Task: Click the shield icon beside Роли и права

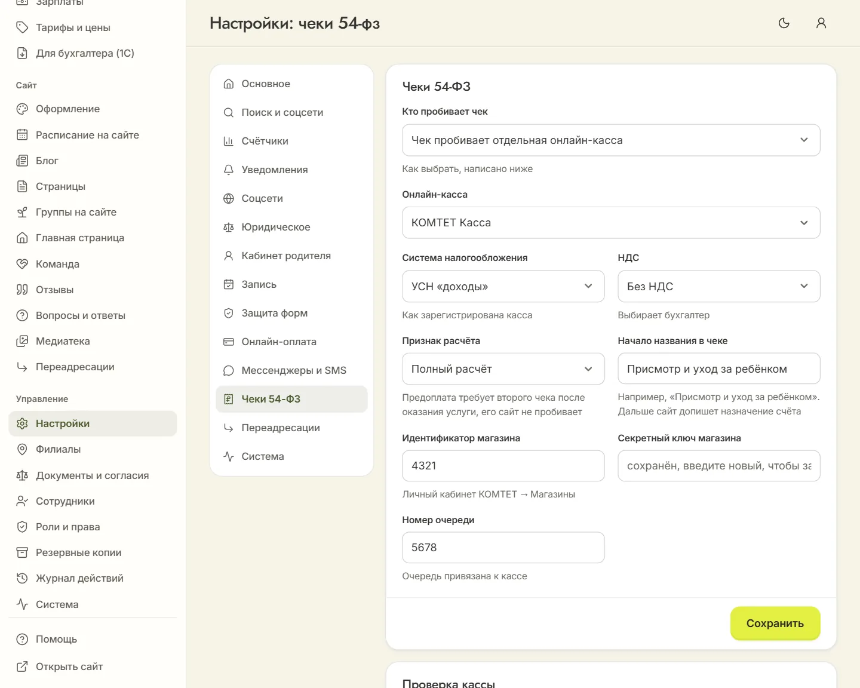Action: (x=22, y=527)
